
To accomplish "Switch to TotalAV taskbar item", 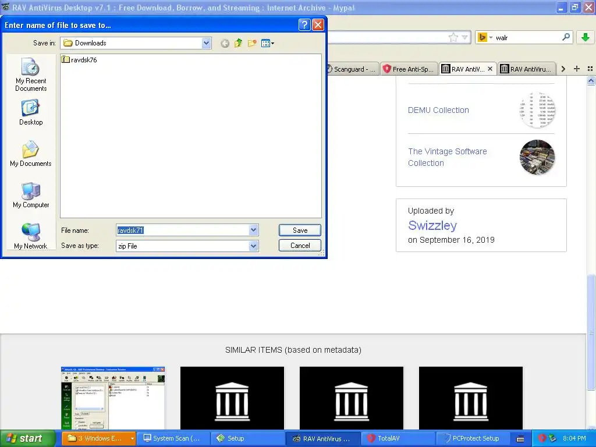I will pos(397,438).
